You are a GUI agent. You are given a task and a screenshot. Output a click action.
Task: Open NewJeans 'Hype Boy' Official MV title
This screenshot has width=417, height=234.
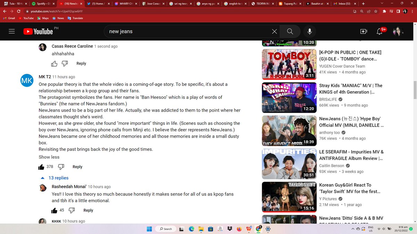351,122
